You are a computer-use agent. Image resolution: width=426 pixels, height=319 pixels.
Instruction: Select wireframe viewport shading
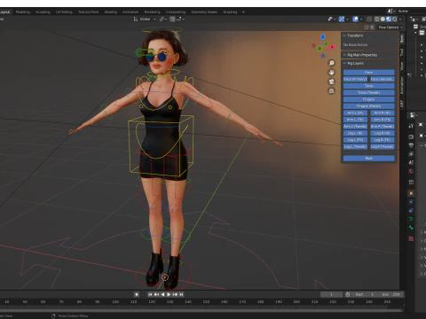coord(377,19)
